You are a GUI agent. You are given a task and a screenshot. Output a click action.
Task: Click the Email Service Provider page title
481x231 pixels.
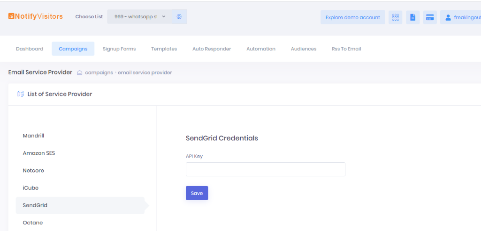coord(40,72)
